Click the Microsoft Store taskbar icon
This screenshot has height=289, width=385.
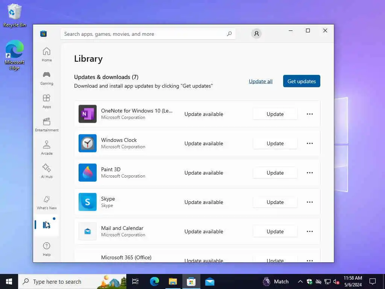(x=191, y=281)
